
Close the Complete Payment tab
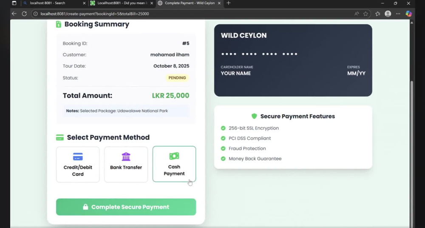(219, 3)
